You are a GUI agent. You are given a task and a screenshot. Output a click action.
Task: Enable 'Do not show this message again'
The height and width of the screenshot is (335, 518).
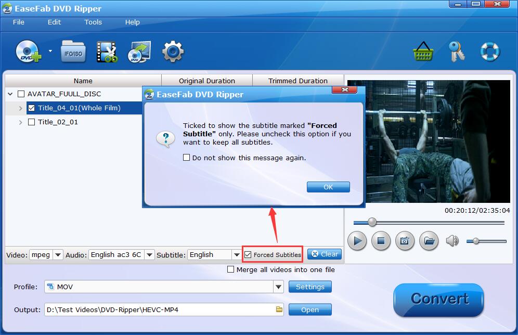186,158
